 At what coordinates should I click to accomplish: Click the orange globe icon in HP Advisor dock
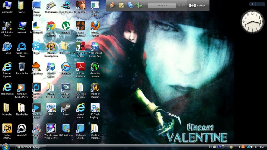tap(112, 5)
